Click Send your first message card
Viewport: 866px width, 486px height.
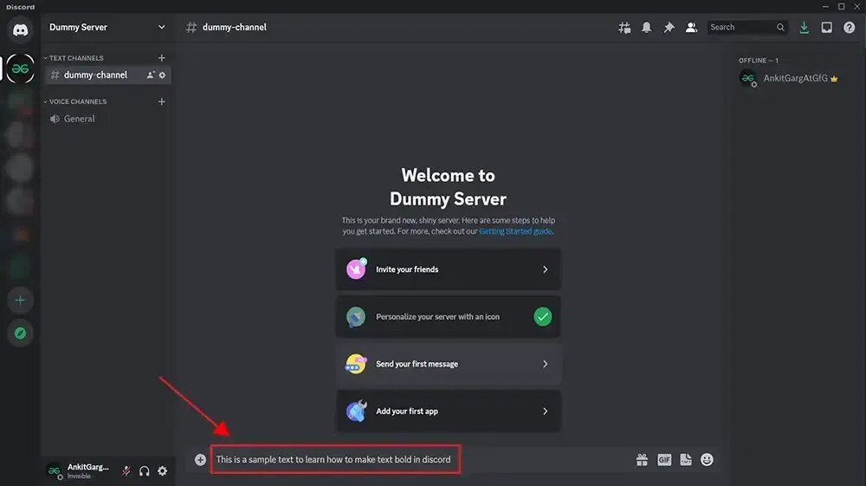point(448,364)
